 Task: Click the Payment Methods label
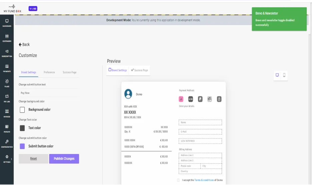pos(187,91)
